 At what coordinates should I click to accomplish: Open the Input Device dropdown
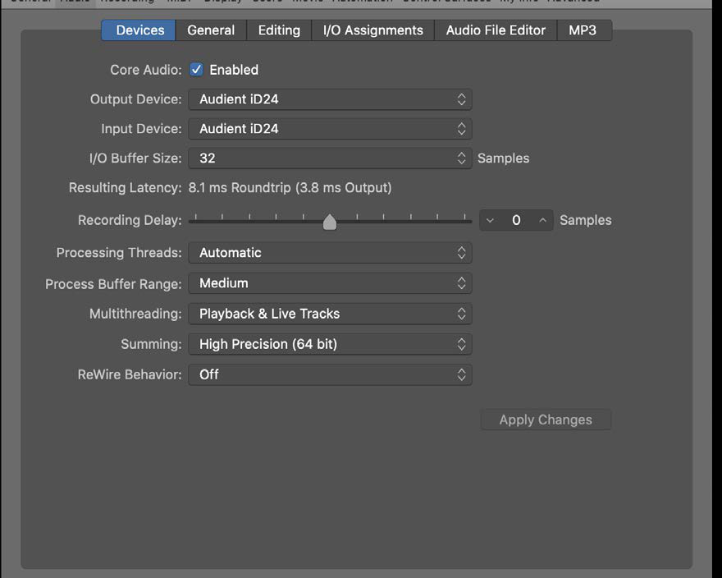coord(330,129)
